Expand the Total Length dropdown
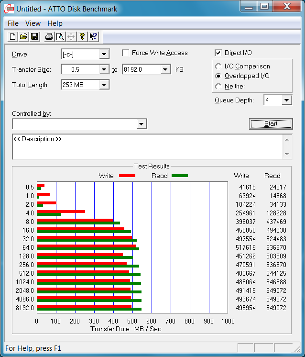The width and height of the screenshot is (305, 357). [104, 85]
